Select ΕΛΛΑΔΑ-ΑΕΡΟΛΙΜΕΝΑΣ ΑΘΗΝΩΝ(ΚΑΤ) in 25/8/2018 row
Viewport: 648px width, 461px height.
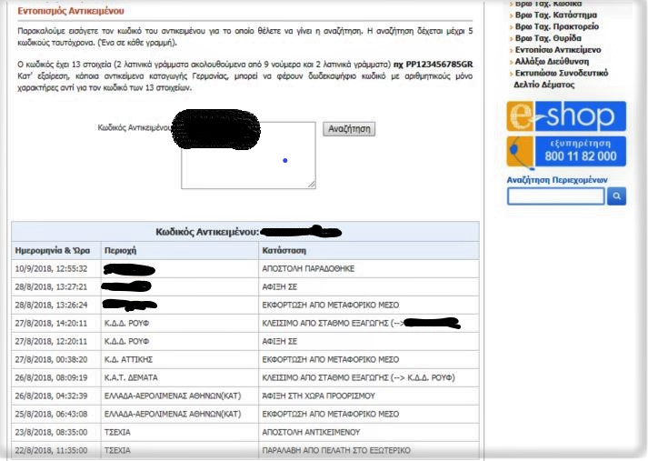click(173, 415)
